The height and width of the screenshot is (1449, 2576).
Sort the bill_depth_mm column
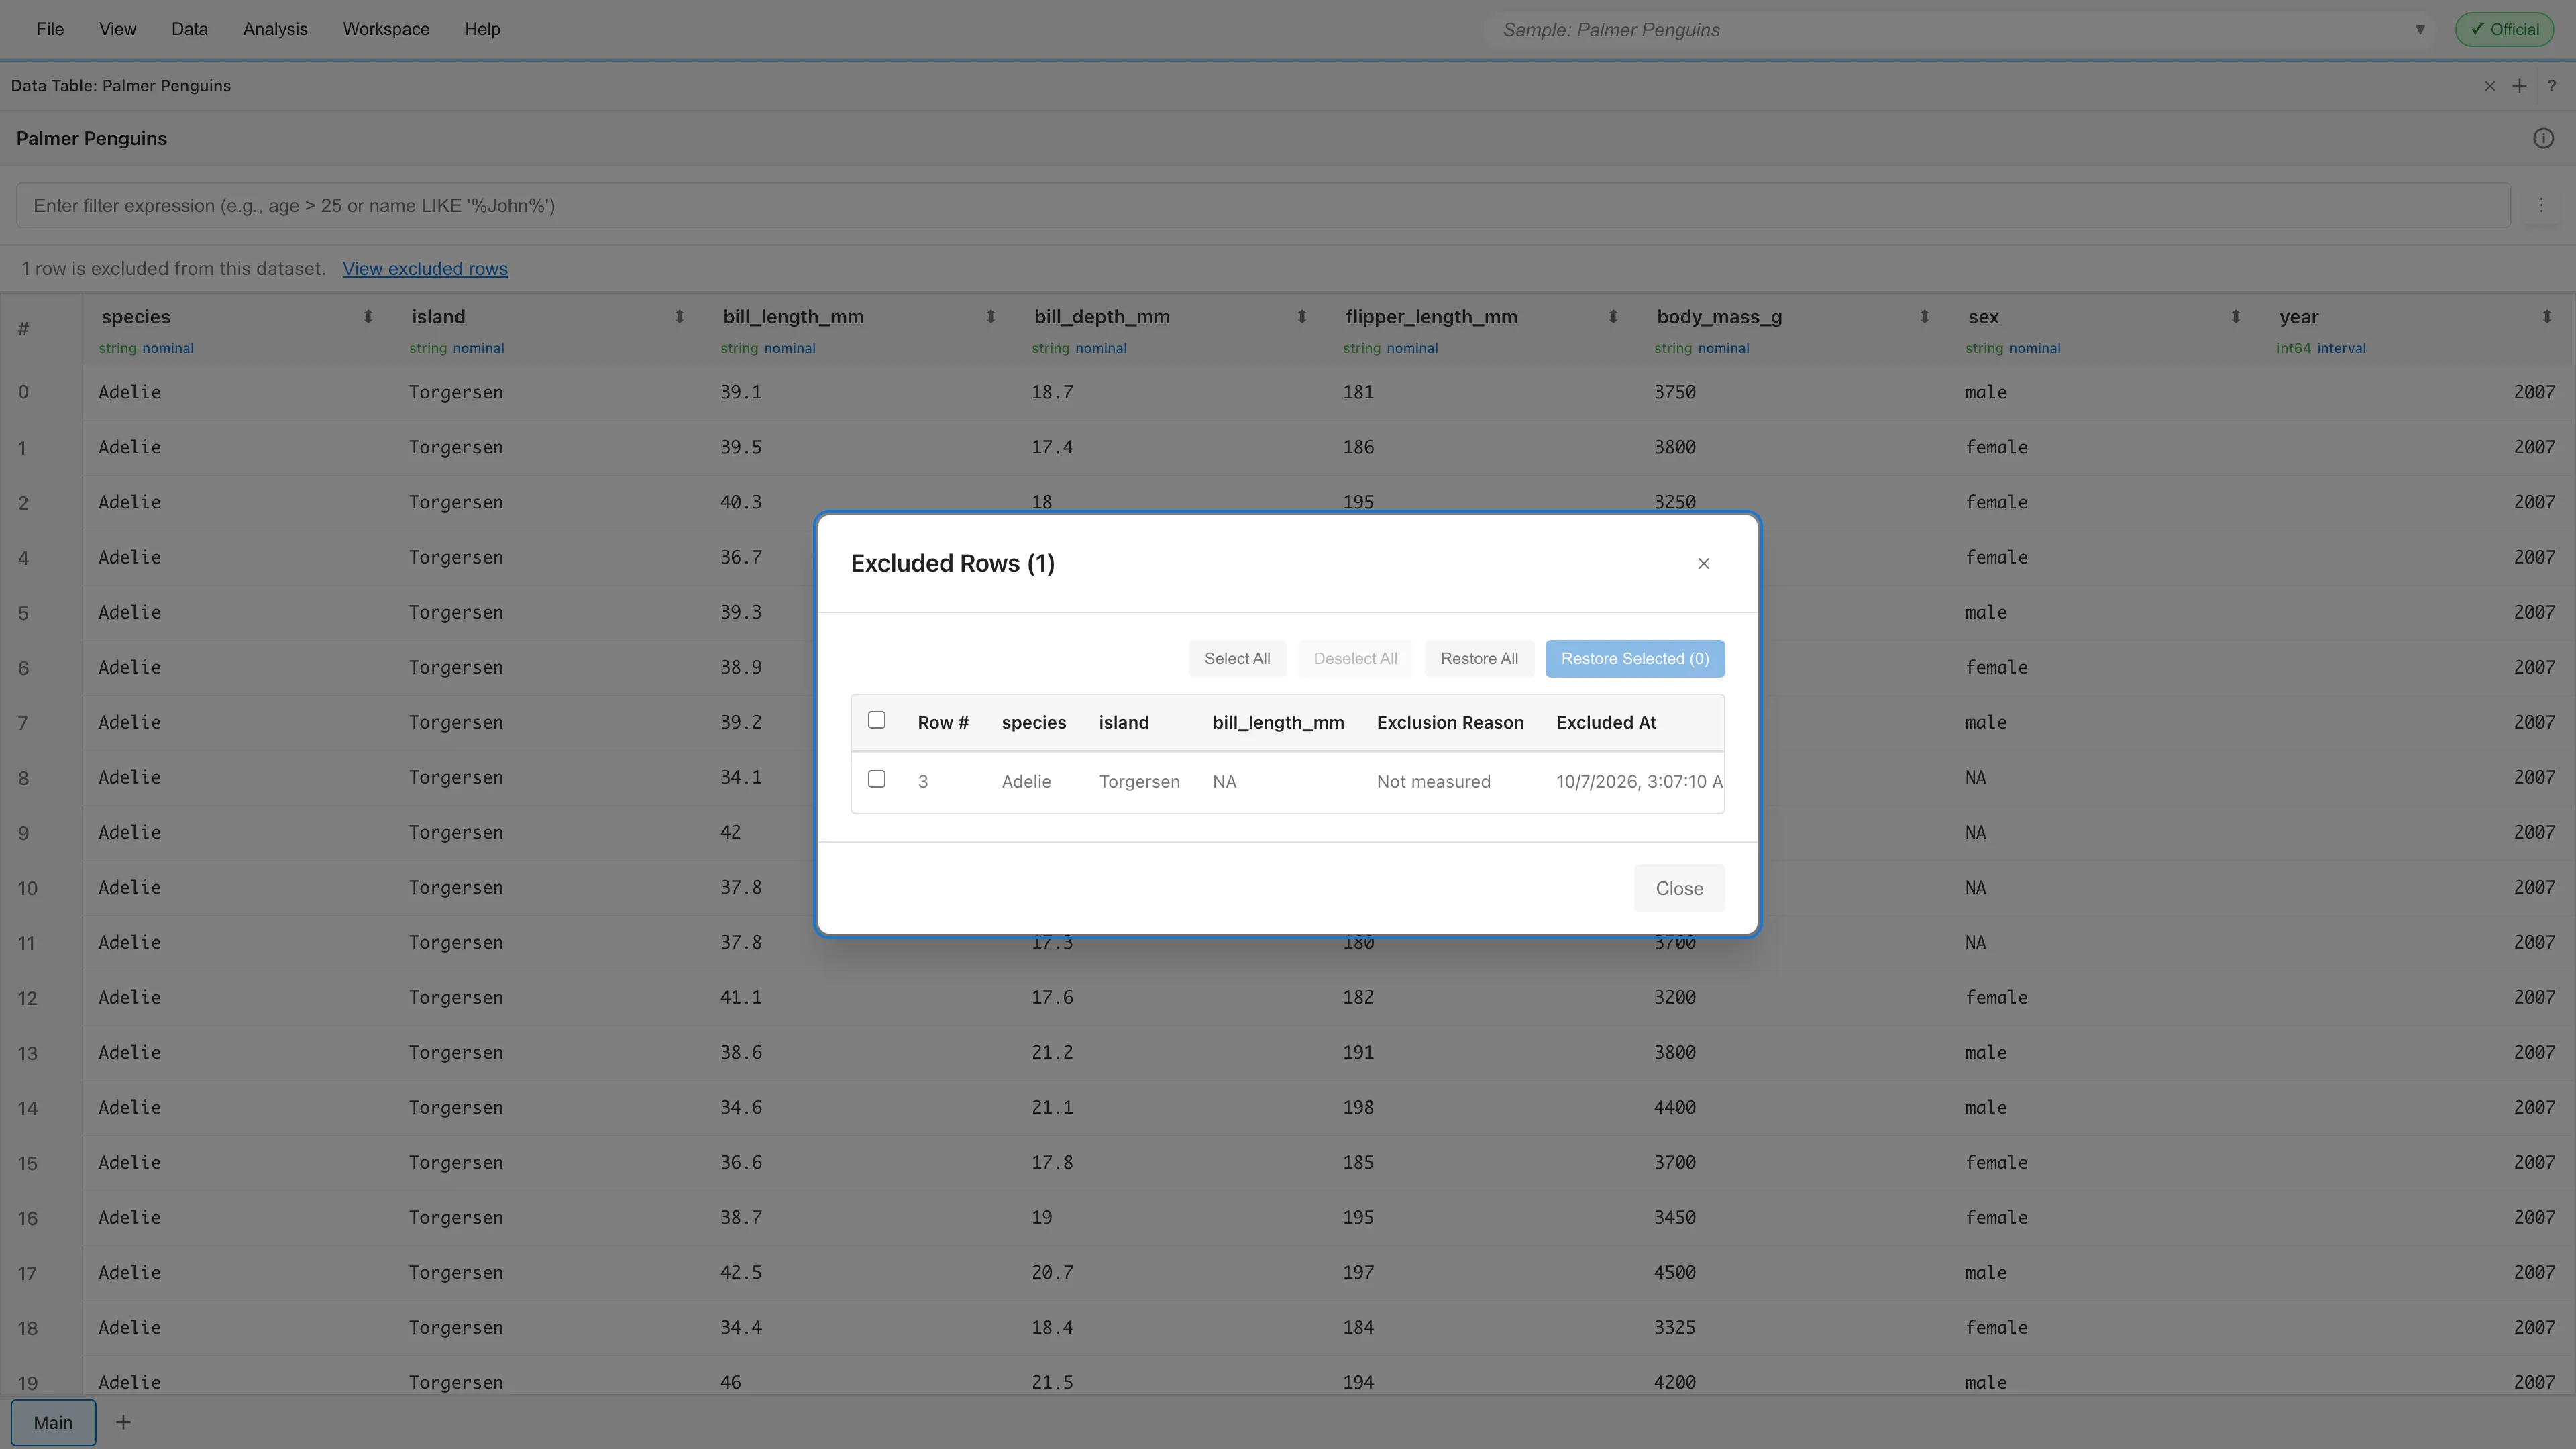coord(1301,317)
